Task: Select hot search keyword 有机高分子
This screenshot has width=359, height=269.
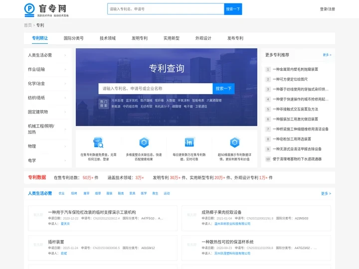Action: click(x=162, y=107)
